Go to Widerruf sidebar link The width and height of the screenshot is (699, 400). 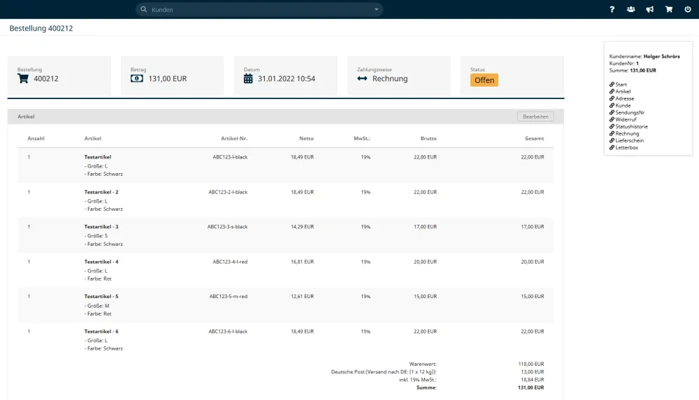pyautogui.click(x=626, y=119)
